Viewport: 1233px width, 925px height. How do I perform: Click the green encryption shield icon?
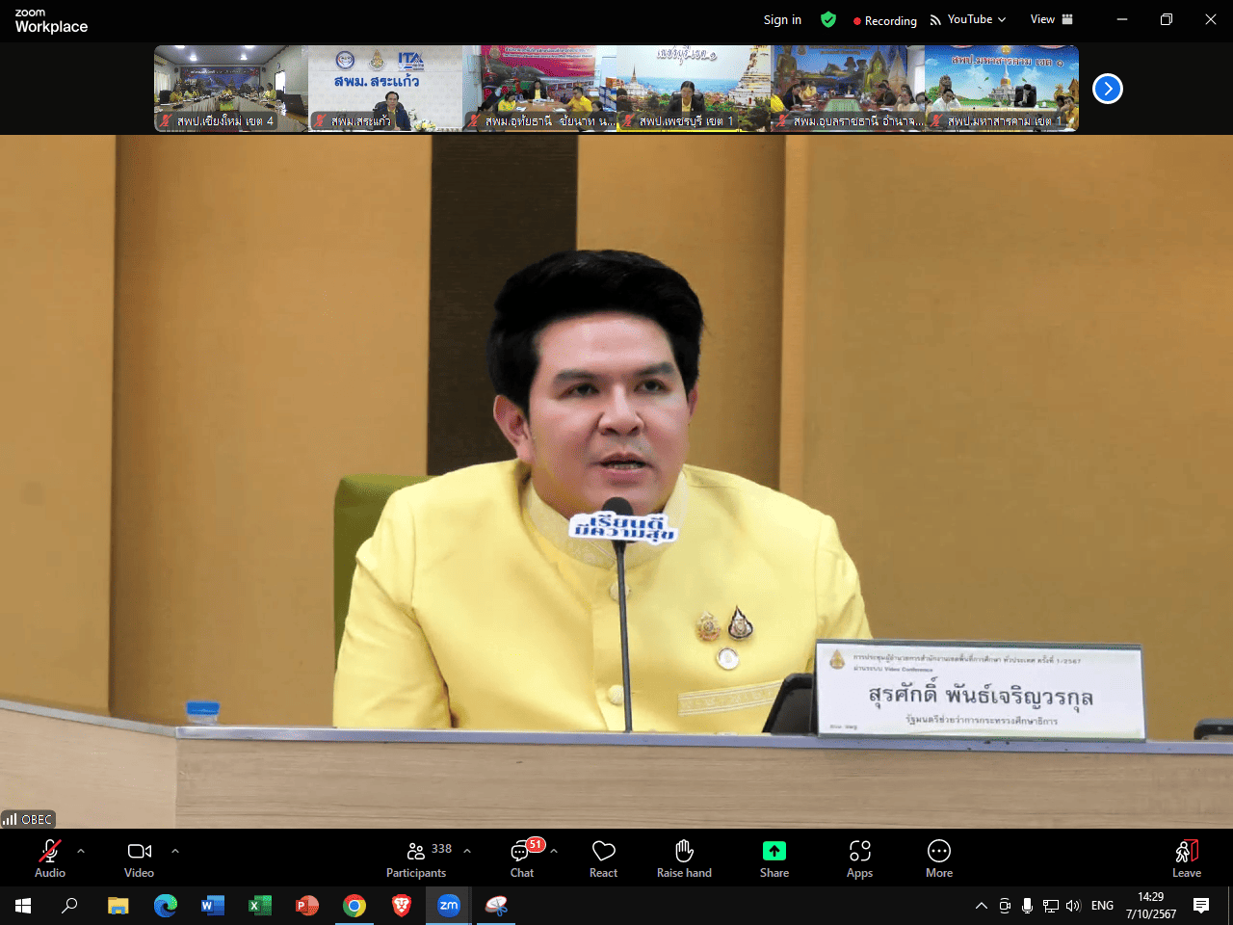(x=828, y=19)
